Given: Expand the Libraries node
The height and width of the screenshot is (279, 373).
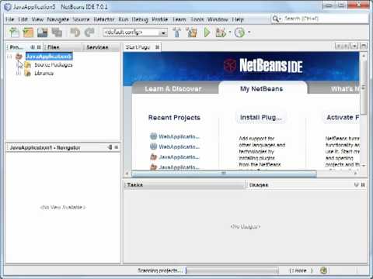Looking at the screenshot, I should [19, 74].
